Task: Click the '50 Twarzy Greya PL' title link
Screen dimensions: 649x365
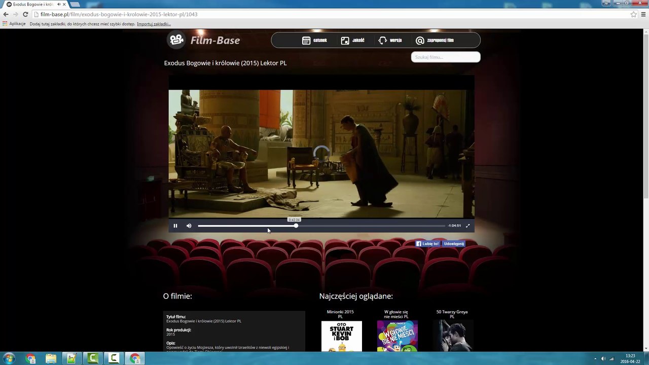Action: [x=452, y=314]
